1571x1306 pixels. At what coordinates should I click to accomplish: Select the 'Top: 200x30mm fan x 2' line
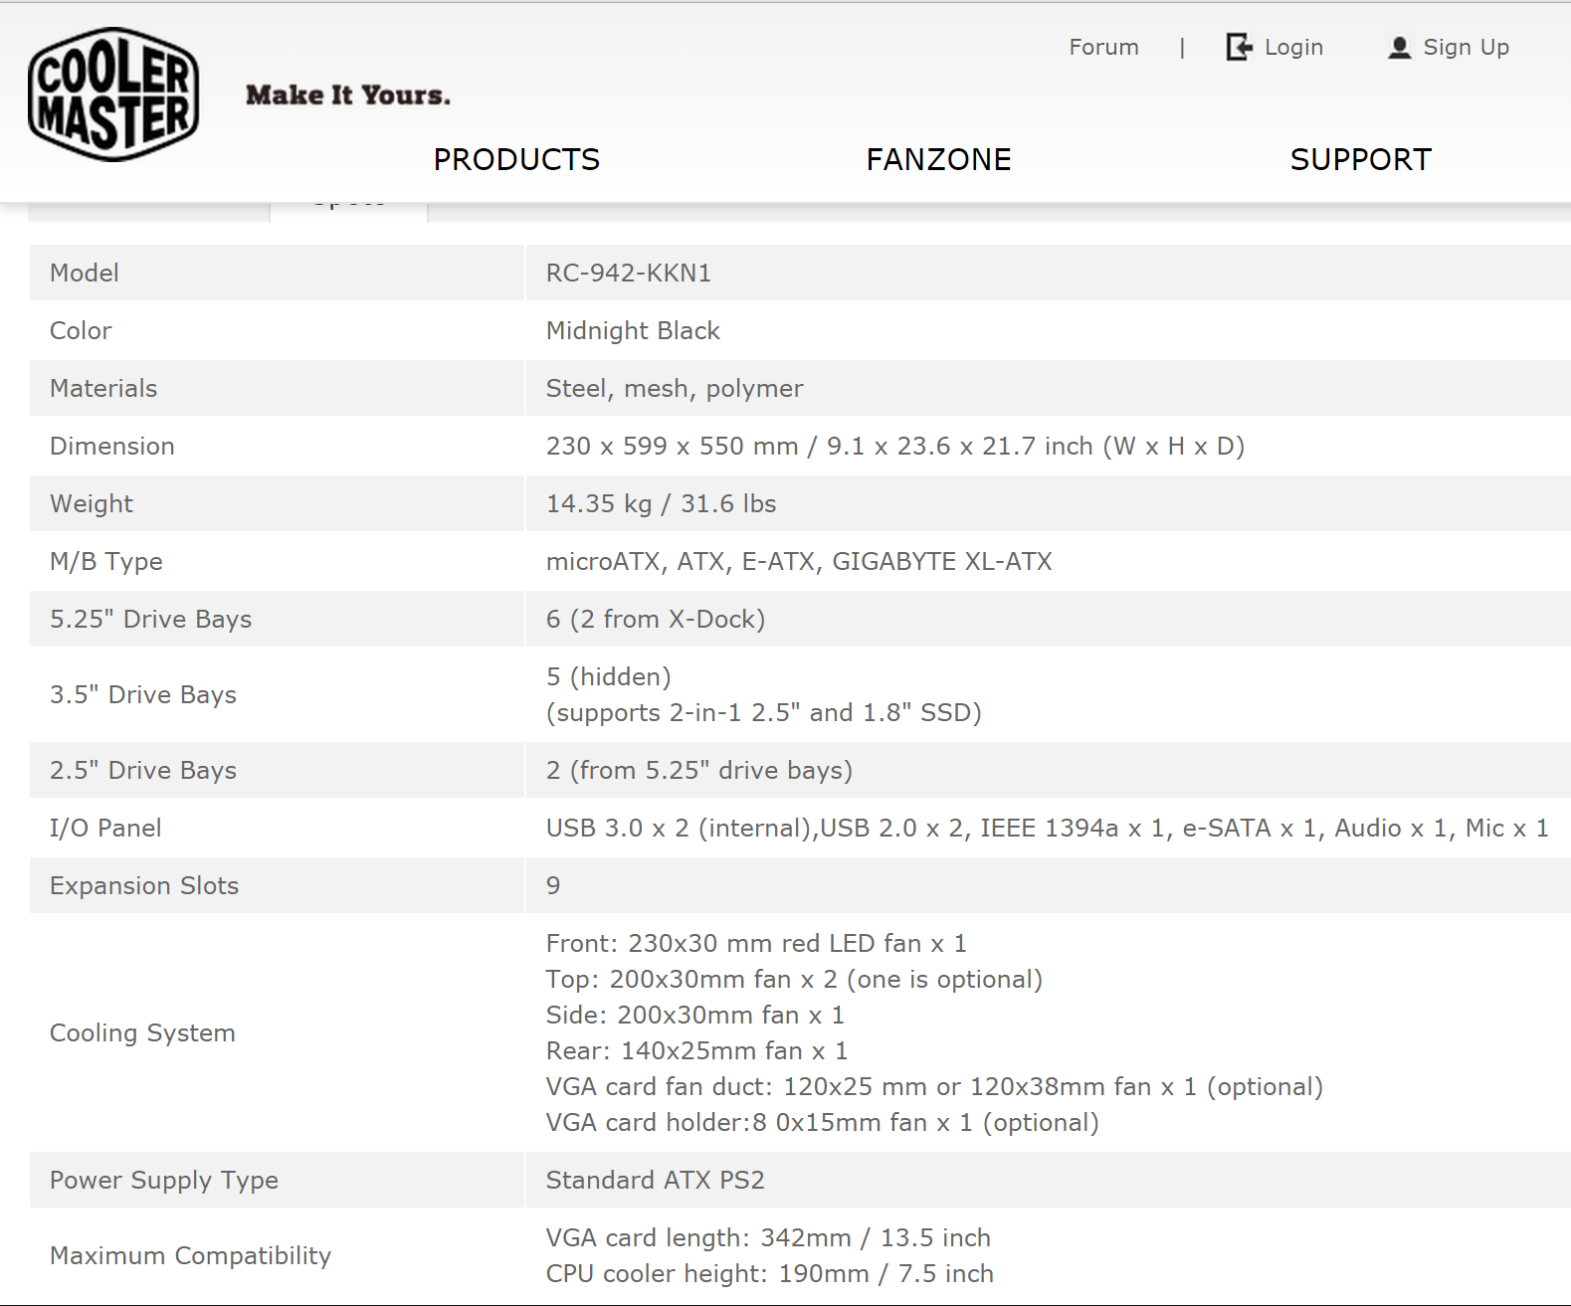[794, 980]
